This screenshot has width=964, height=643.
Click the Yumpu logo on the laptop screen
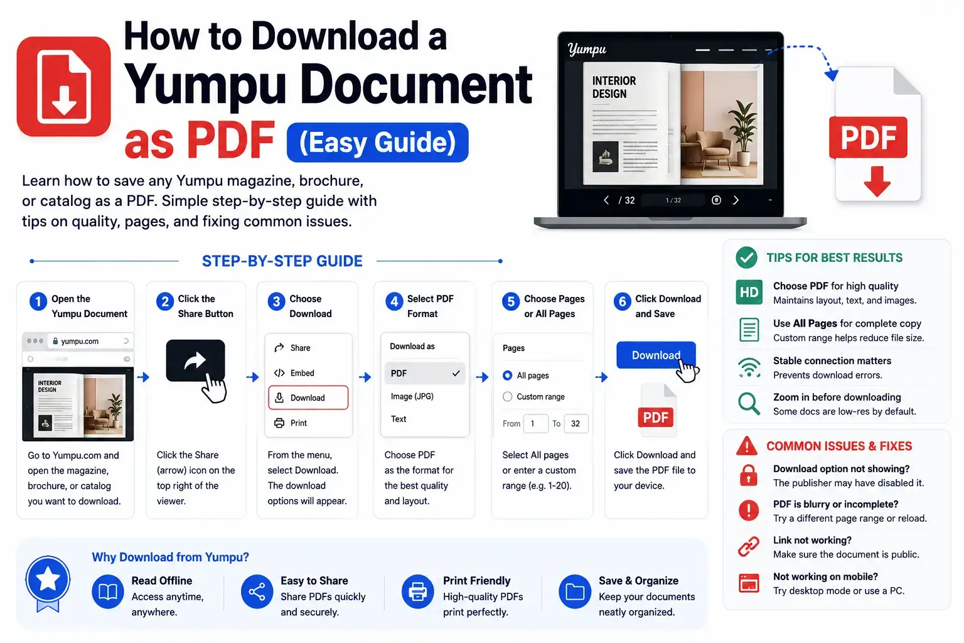tap(587, 49)
